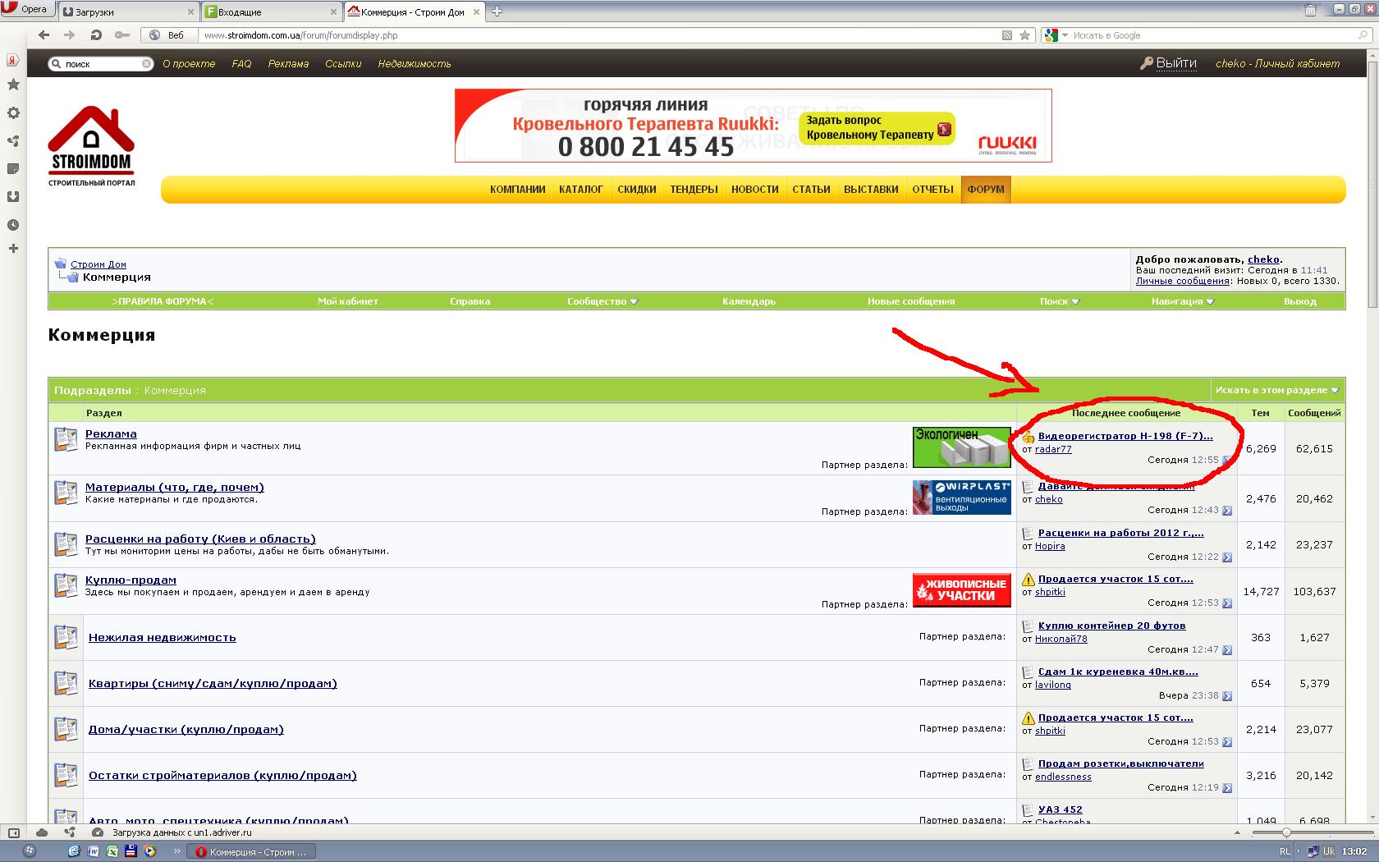This screenshot has width=1379, height=862.
Task: Open Материалы (что, где, почем) section
Action: pos(175,488)
